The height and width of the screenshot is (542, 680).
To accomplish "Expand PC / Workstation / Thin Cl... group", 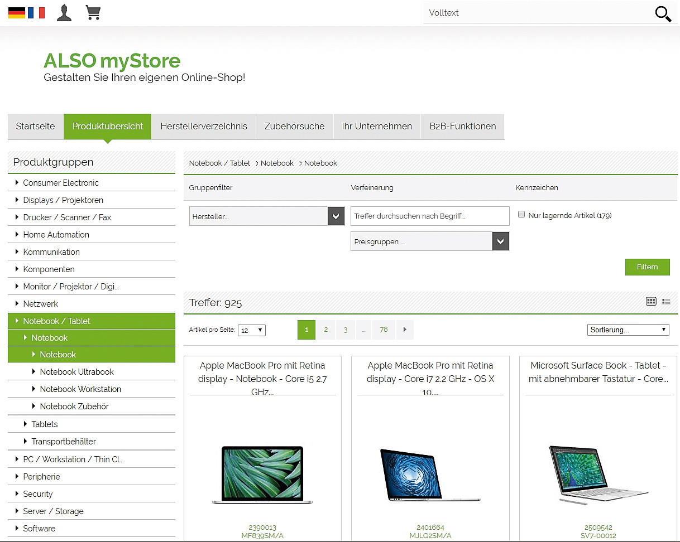I will tap(92, 459).
